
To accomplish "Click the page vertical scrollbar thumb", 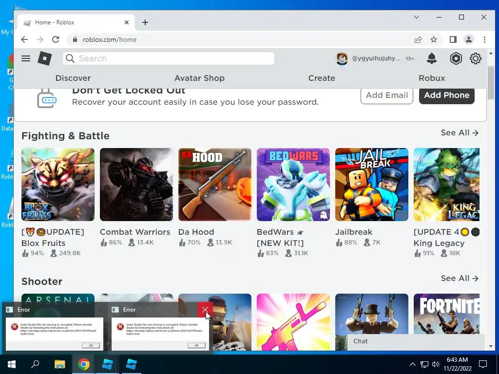I will coord(491,83).
